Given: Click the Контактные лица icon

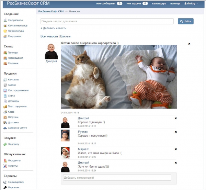Looking at the screenshot, I should pyautogui.click(x=5, y=26).
